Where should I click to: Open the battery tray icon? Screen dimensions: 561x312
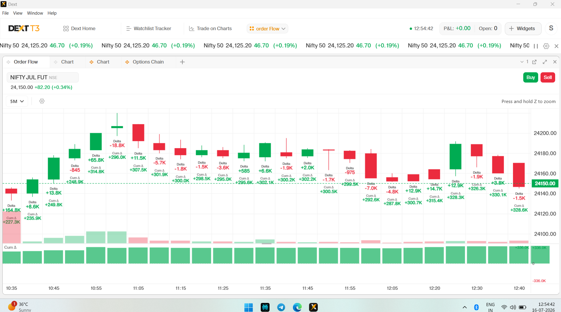523,307
